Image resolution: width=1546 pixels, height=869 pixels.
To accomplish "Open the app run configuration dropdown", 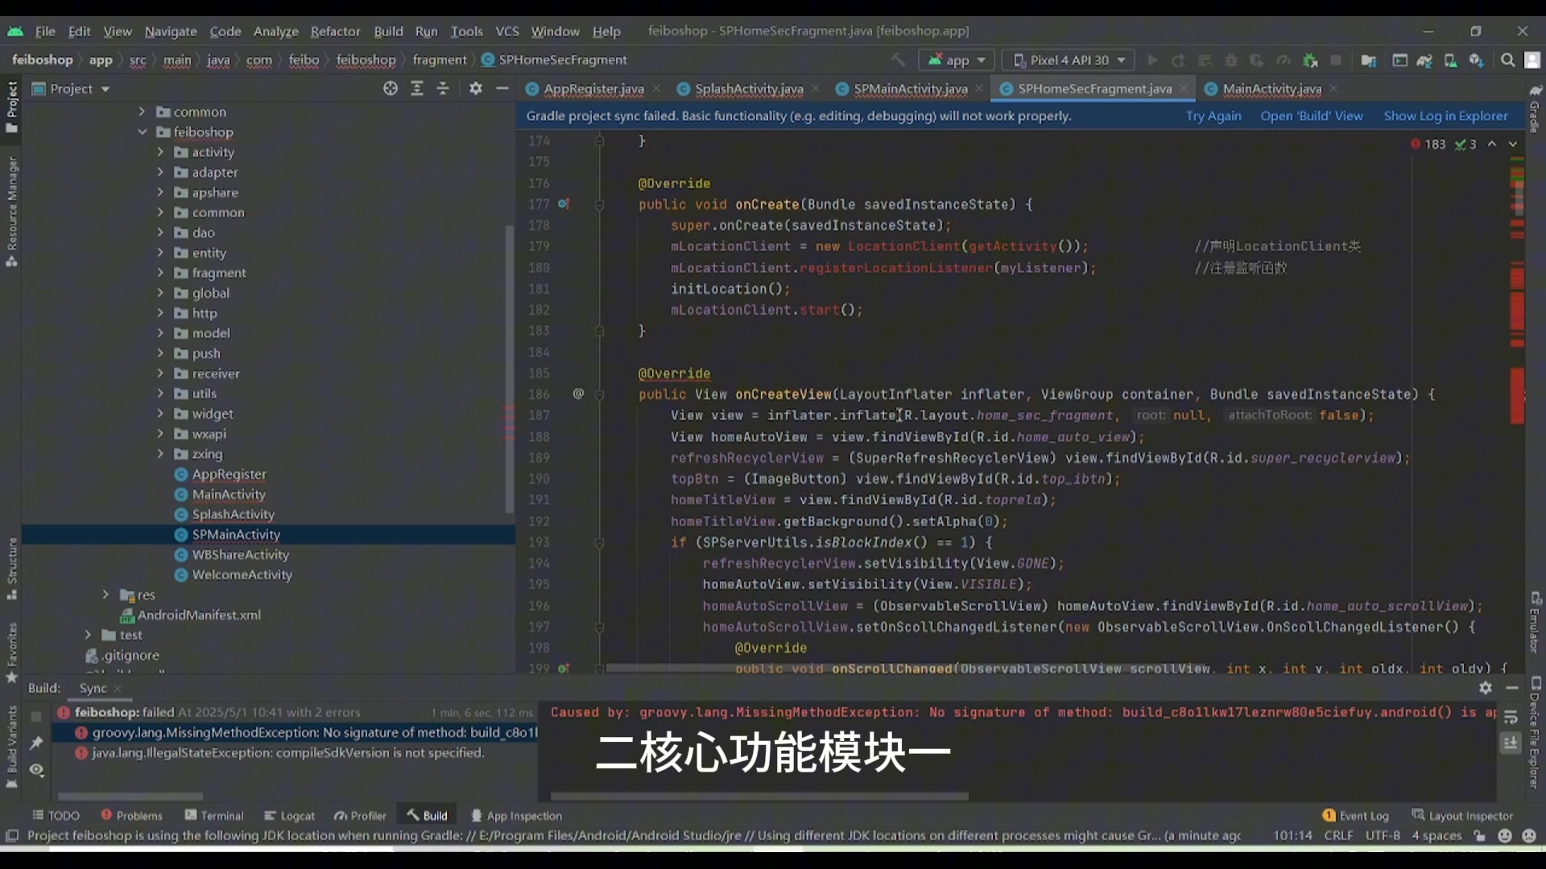I will coord(957,60).
